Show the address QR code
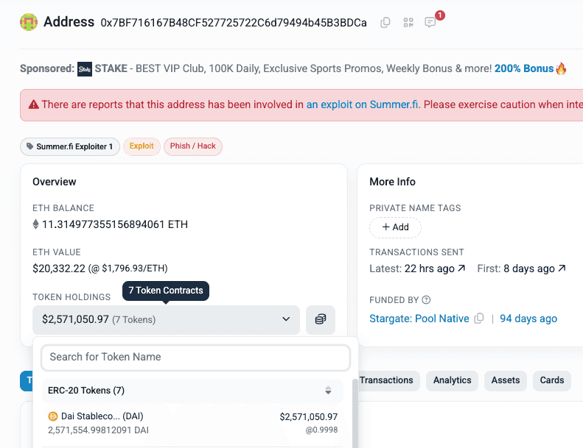 [x=408, y=23]
